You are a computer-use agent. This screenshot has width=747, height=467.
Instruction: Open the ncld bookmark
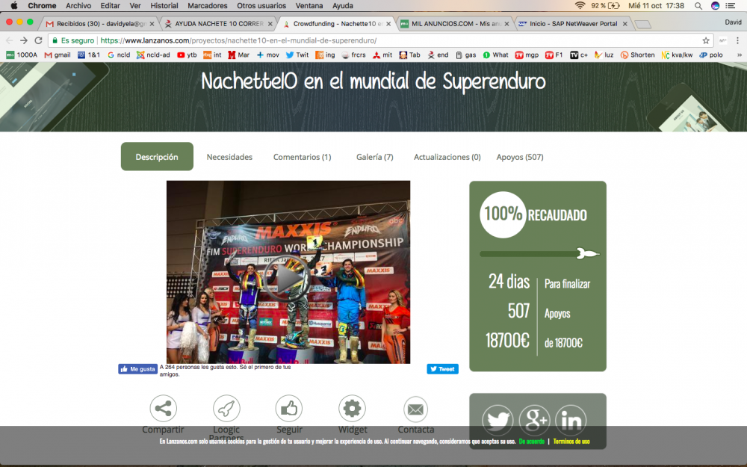(x=119, y=55)
